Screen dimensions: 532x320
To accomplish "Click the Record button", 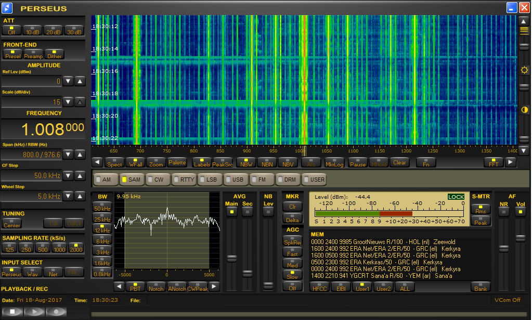I will tap(56, 311).
